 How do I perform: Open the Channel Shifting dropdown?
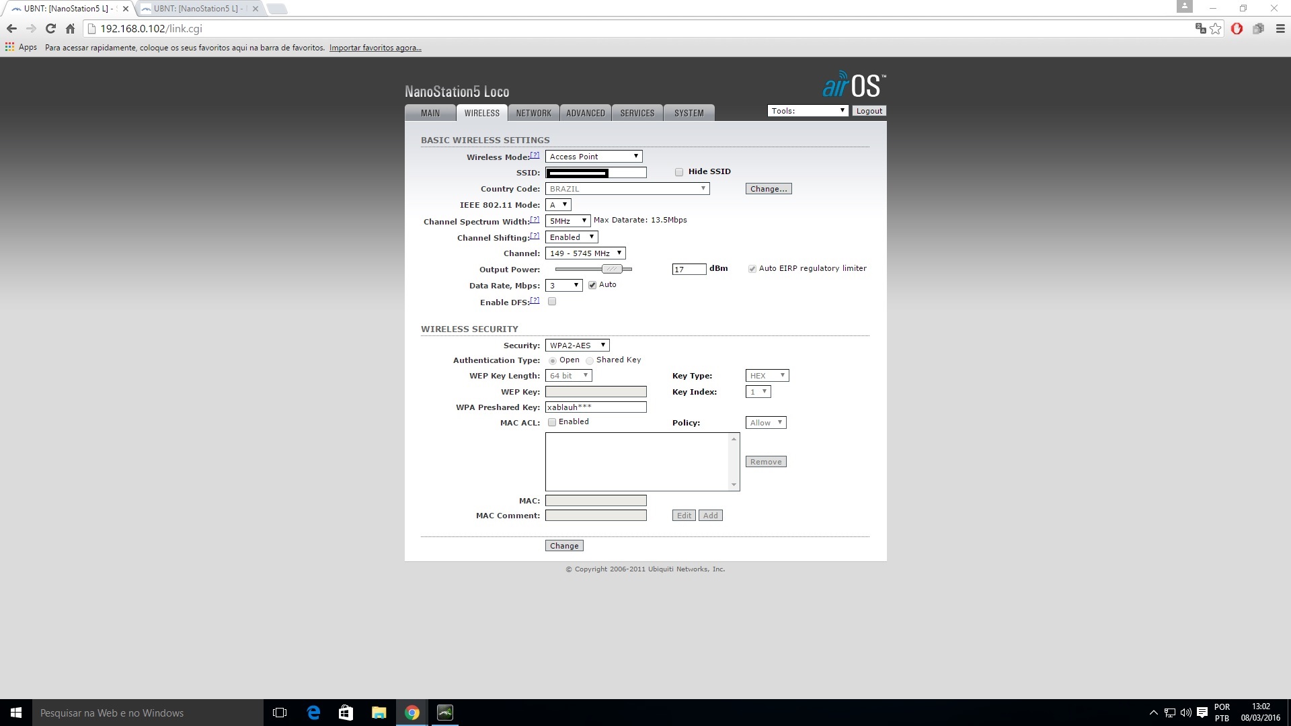(572, 237)
